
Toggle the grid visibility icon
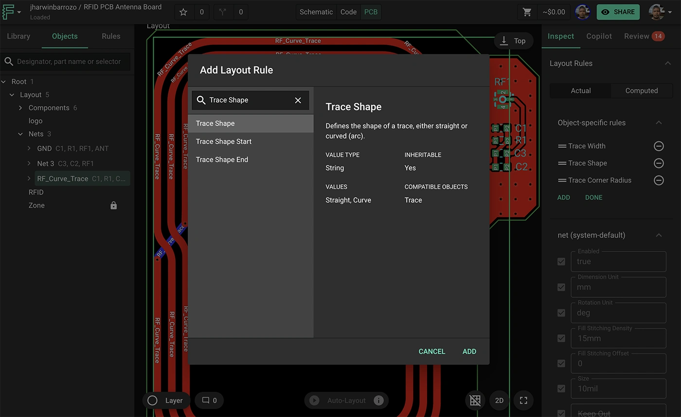[x=475, y=400]
